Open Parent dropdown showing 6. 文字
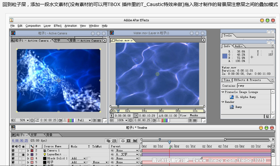 click(x=127, y=154)
